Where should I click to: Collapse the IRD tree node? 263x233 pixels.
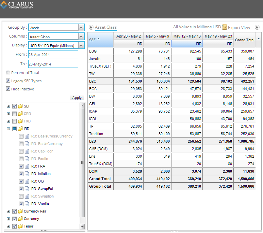[x=8, y=129]
